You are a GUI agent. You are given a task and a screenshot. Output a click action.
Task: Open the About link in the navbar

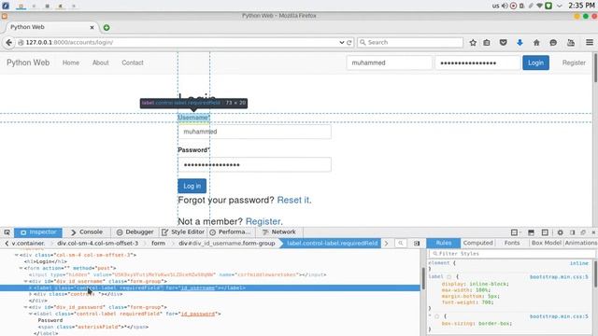click(x=101, y=63)
